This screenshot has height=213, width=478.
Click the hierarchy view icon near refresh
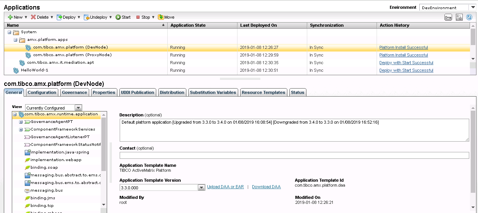459,17
